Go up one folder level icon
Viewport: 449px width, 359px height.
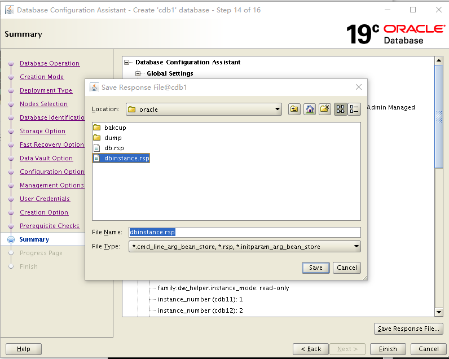(294, 109)
